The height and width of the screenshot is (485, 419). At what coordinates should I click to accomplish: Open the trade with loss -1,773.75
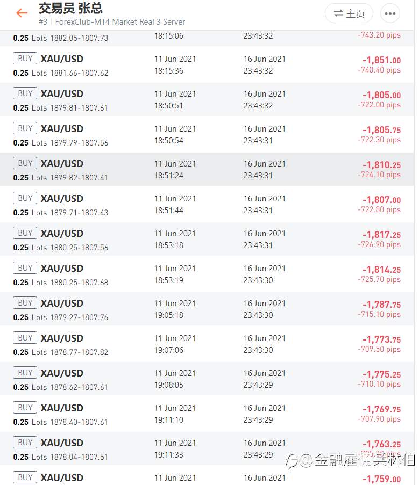(x=207, y=344)
